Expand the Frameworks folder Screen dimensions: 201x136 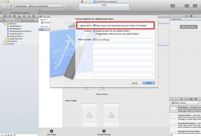(3, 41)
